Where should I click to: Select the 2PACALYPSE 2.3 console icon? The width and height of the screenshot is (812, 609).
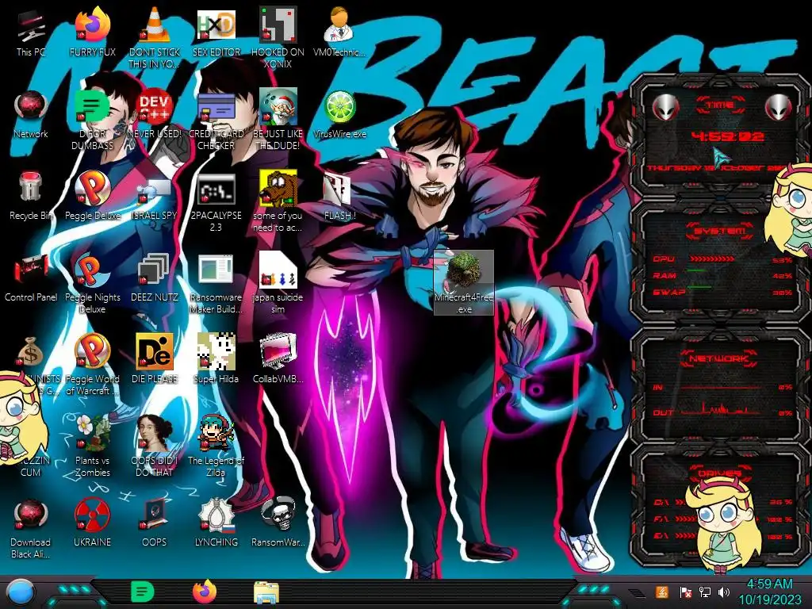(216, 202)
